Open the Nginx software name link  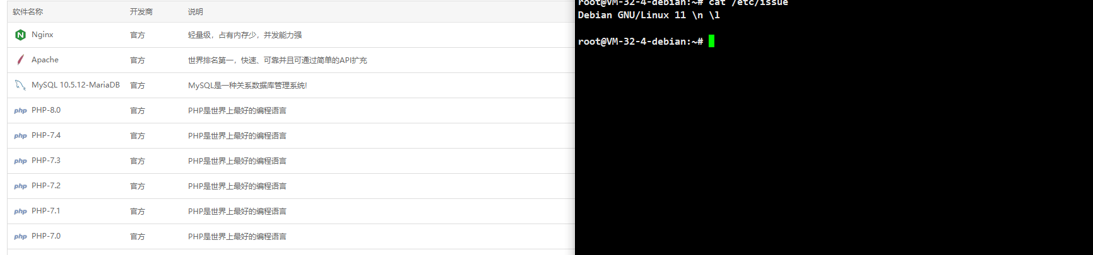(42, 35)
